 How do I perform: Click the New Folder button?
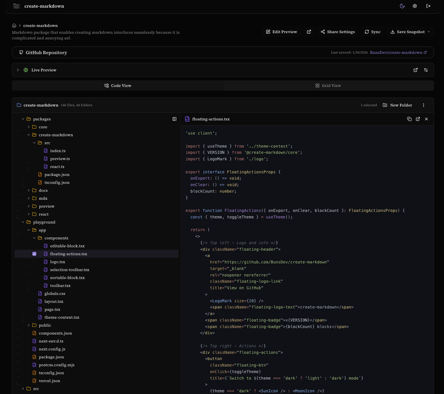click(x=397, y=105)
